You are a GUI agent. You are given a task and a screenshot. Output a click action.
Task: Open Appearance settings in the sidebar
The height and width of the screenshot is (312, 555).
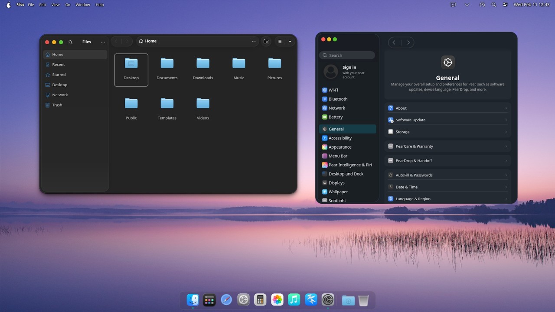tap(347, 147)
